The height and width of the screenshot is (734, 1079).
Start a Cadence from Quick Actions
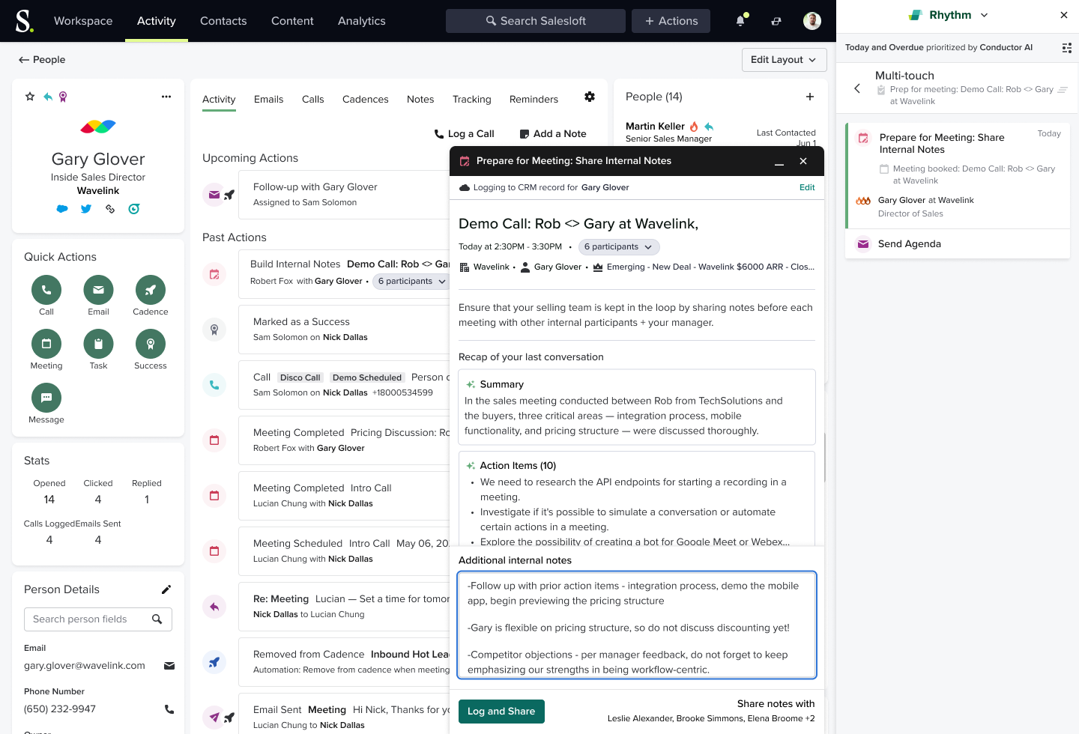click(151, 290)
